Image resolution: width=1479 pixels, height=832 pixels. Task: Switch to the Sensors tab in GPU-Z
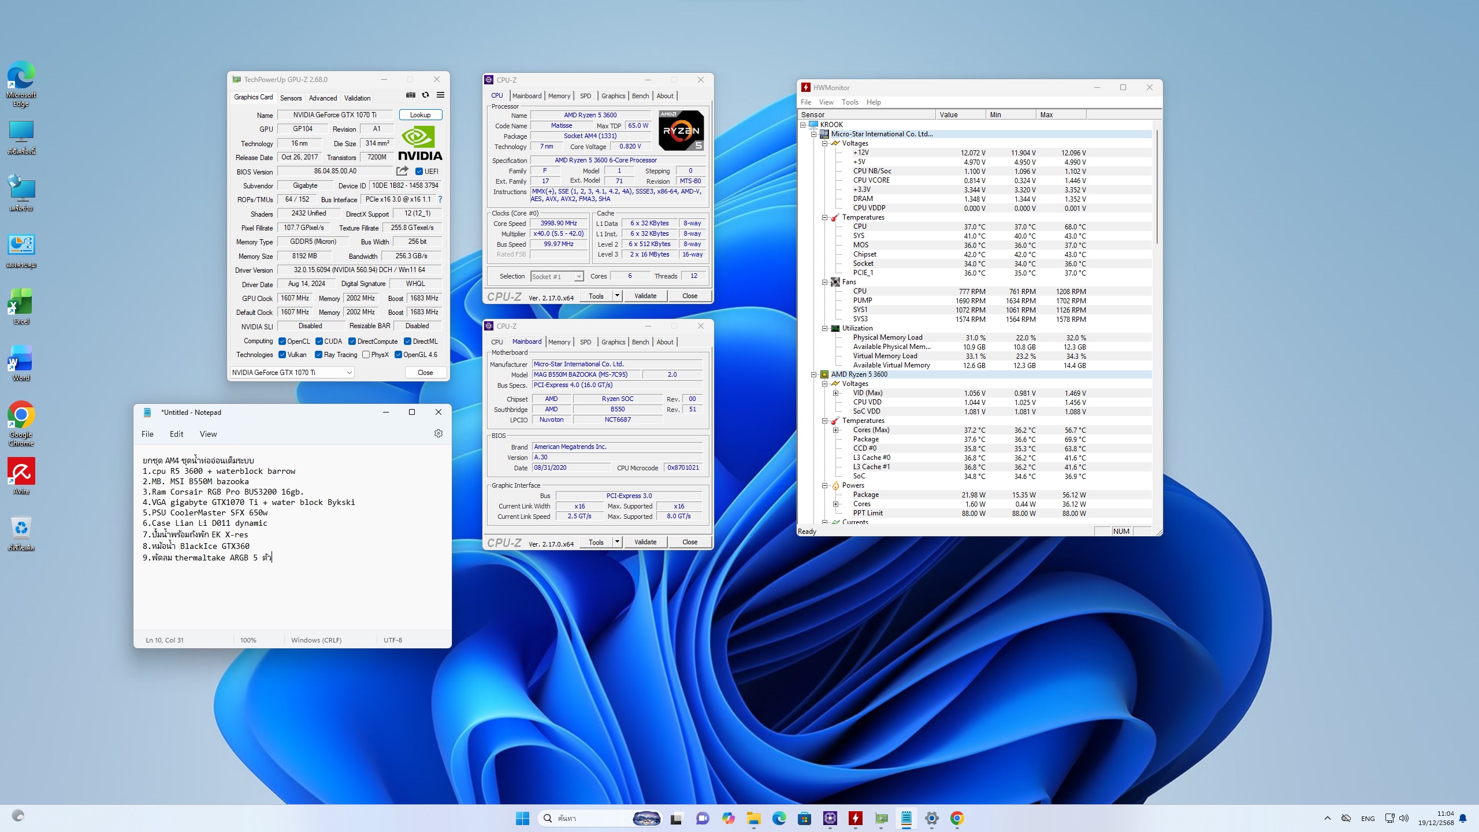(291, 98)
